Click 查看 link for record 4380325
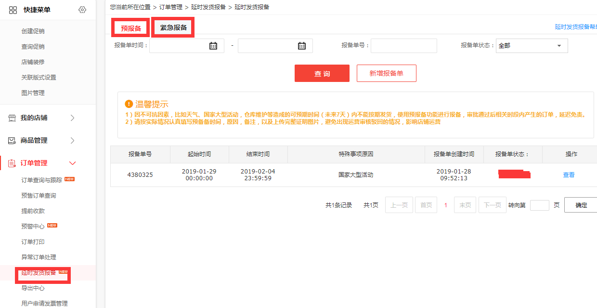The width and height of the screenshot is (597, 308). (569, 175)
